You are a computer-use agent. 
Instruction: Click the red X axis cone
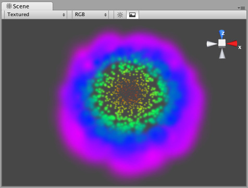232,43
